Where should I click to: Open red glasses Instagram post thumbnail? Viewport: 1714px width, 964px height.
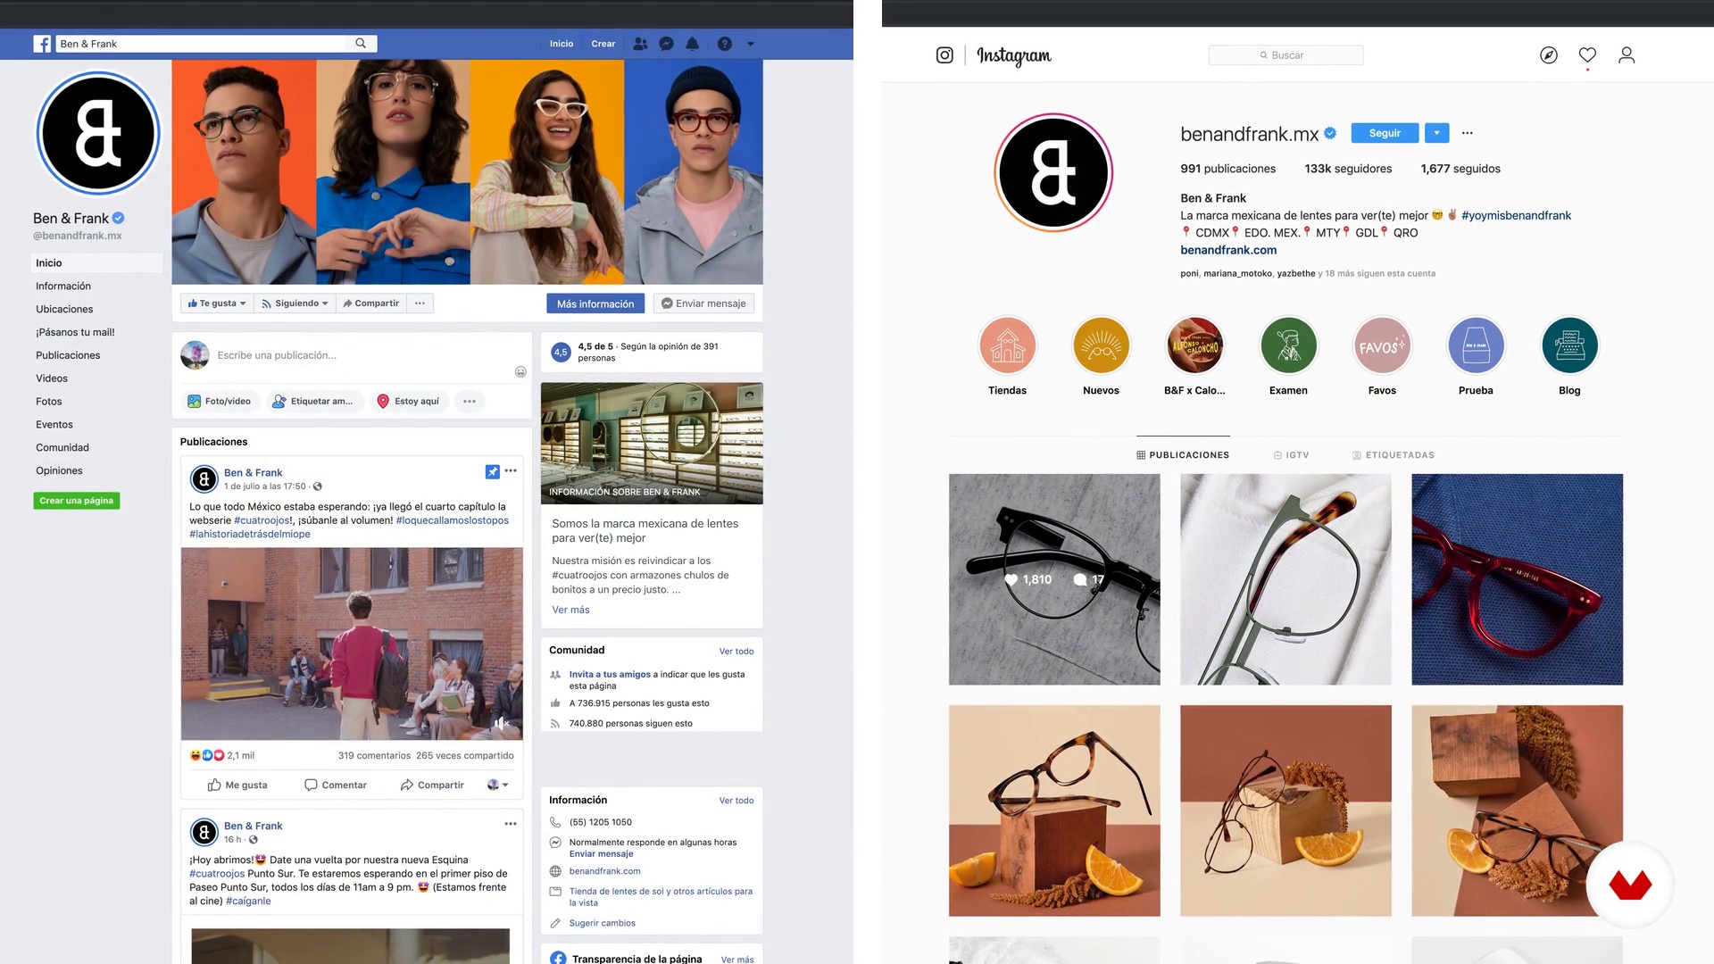click(x=1517, y=579)
